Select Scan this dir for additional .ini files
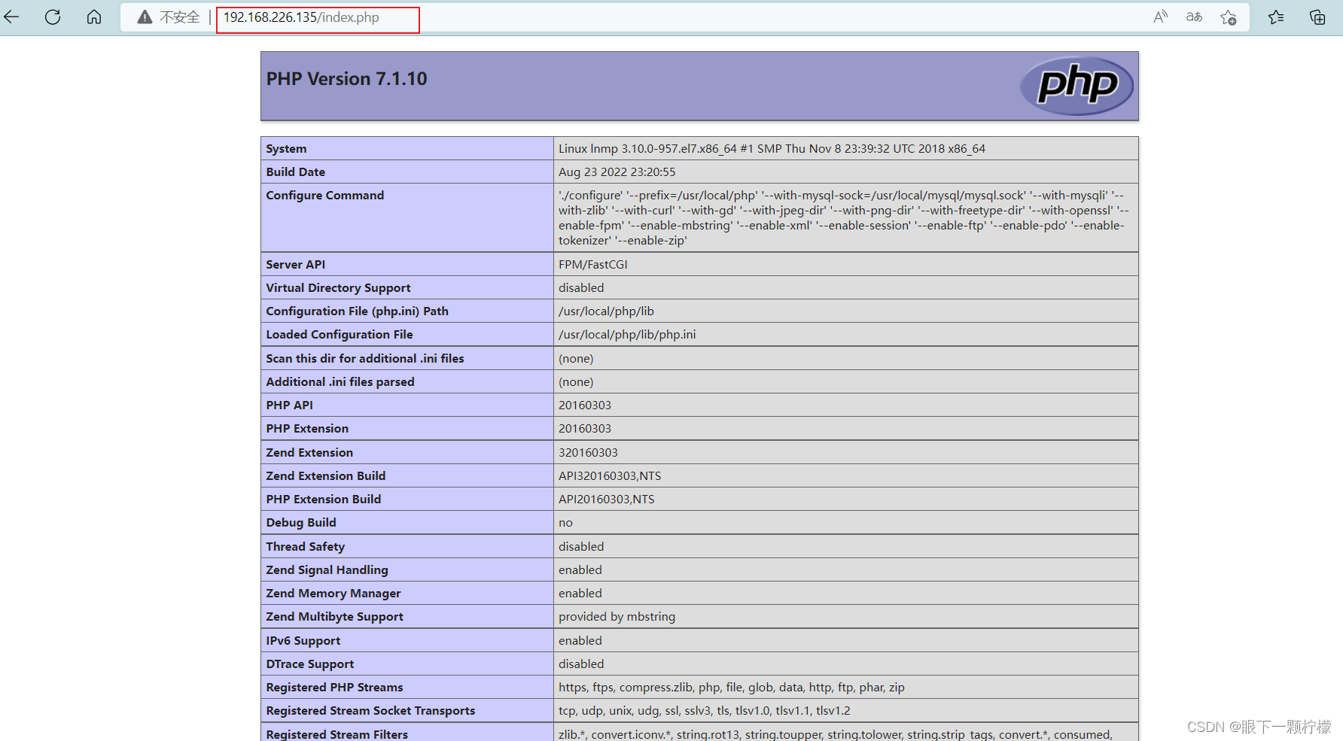Image resolution: width=1343 pixels, height=741 pixels. click(x=364, y=359)
